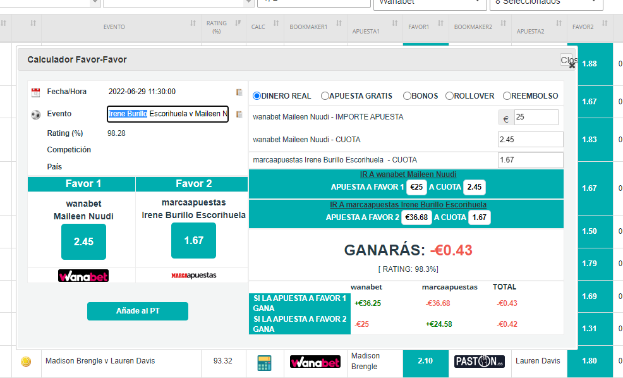Viewport: 623px width, 378px height.
Task: Click Madison Brengle v Lauren Davis event
Action: (x=100, y=361)
